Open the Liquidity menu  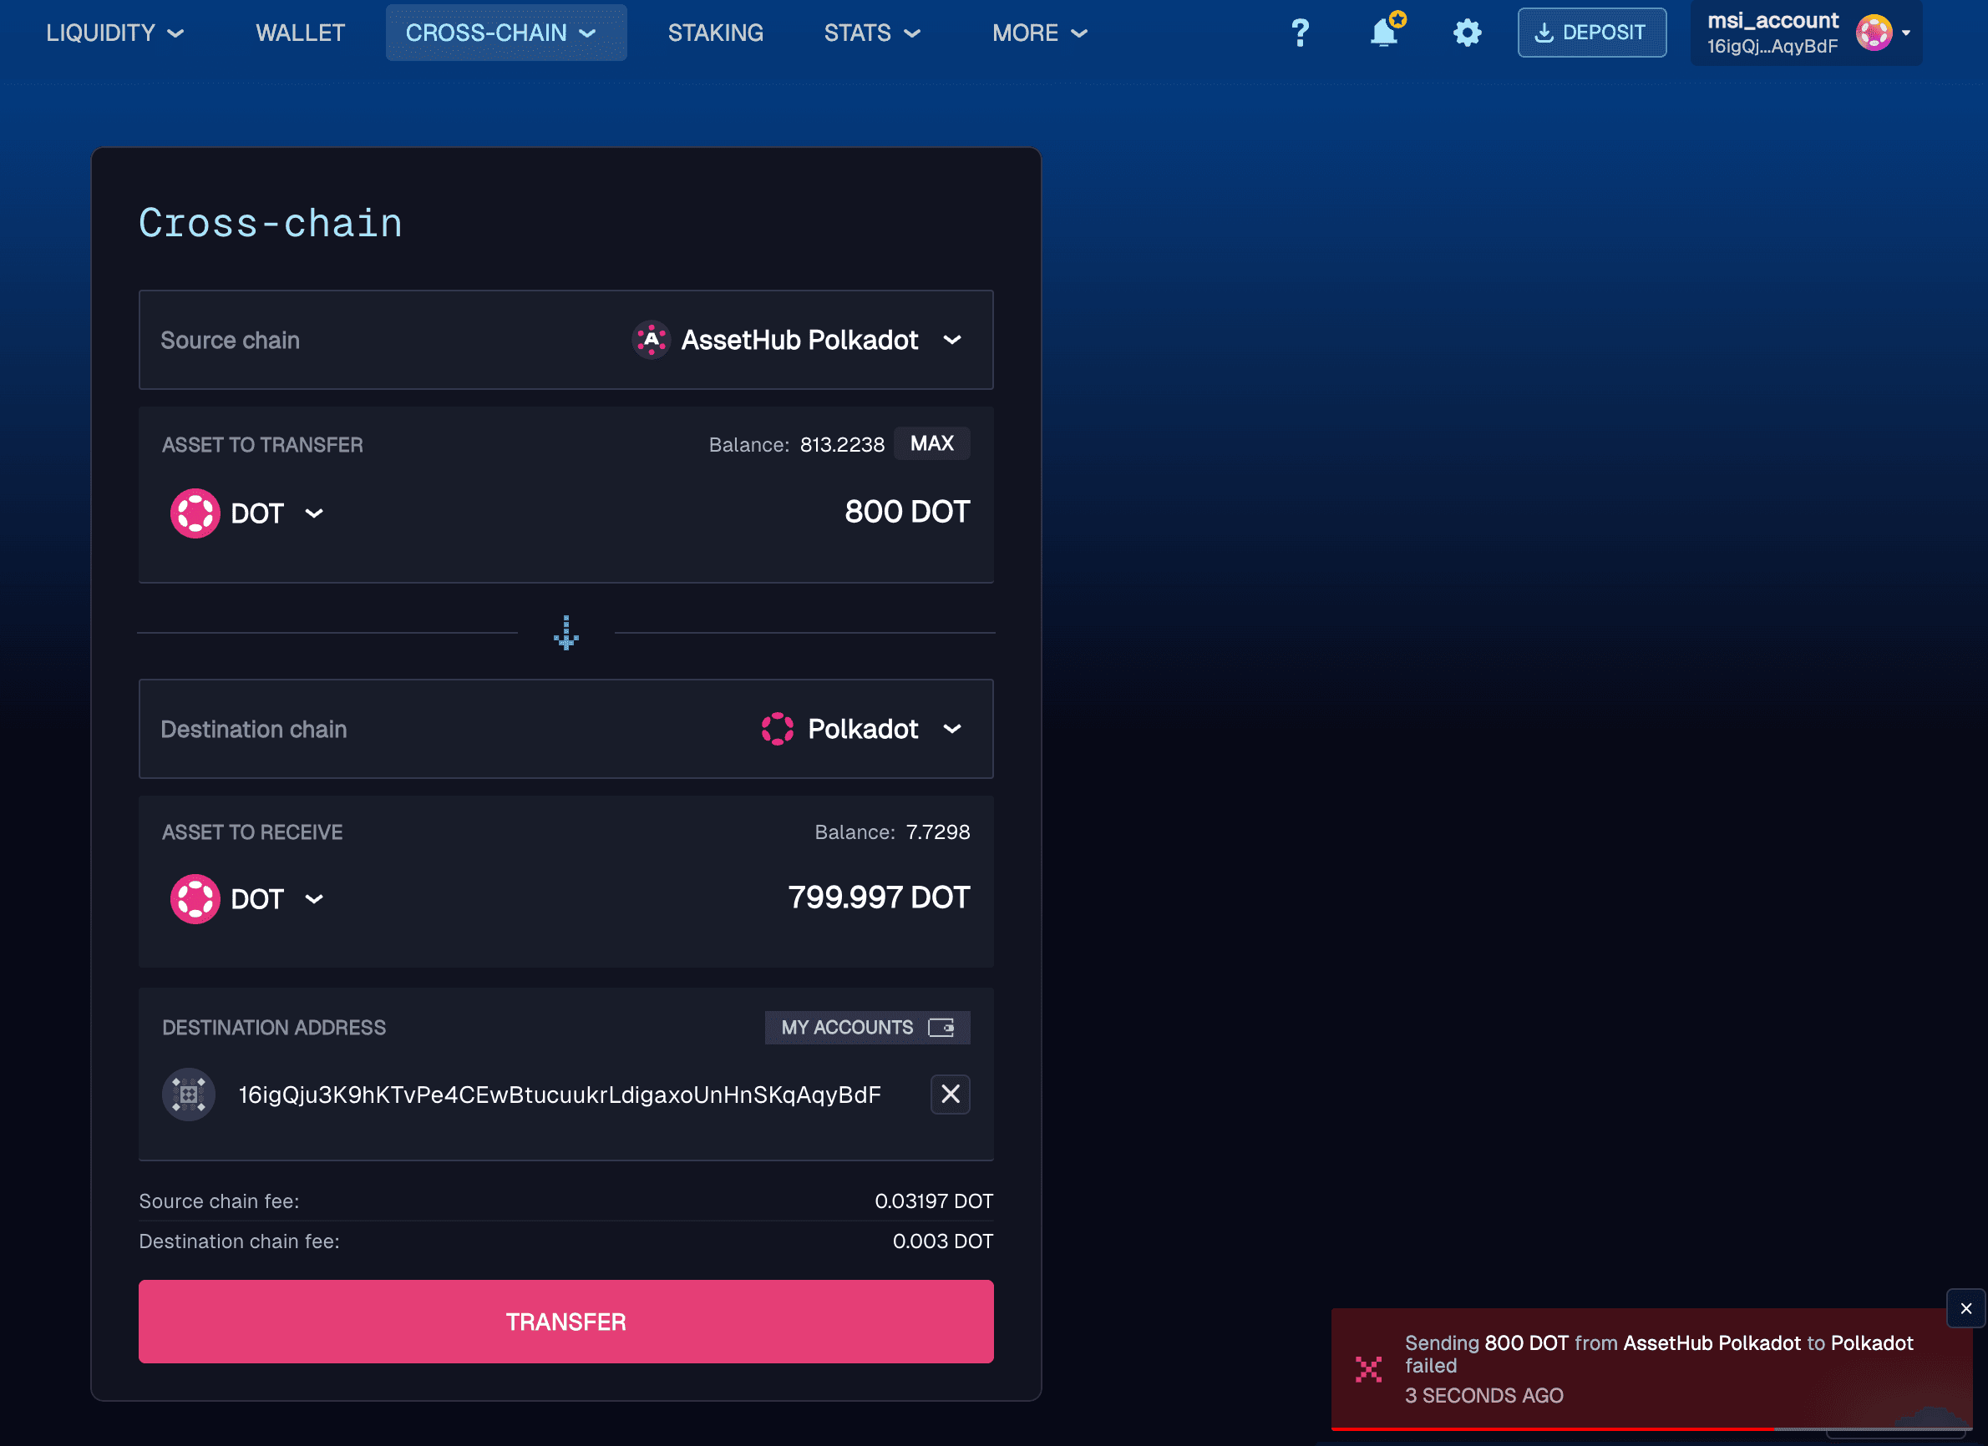[x=114, y=33]
